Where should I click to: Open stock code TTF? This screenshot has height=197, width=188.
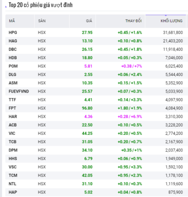coord(12,100)
